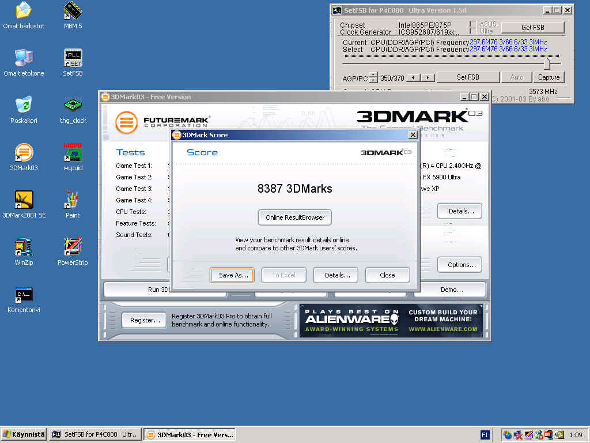
Task: Click Save As in the score dialog
Action: click(233, 275)
